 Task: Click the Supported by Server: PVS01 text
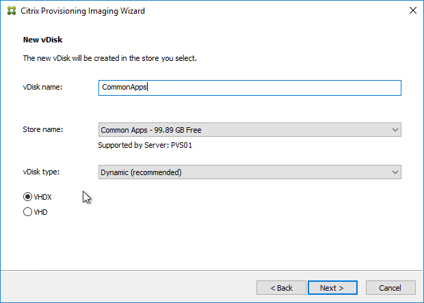[x=145, y=145]
